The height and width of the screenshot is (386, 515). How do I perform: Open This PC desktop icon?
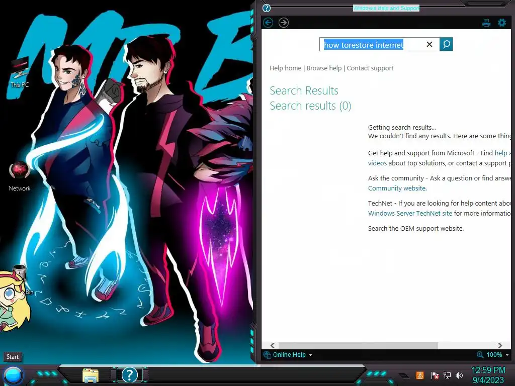point(20,72)
